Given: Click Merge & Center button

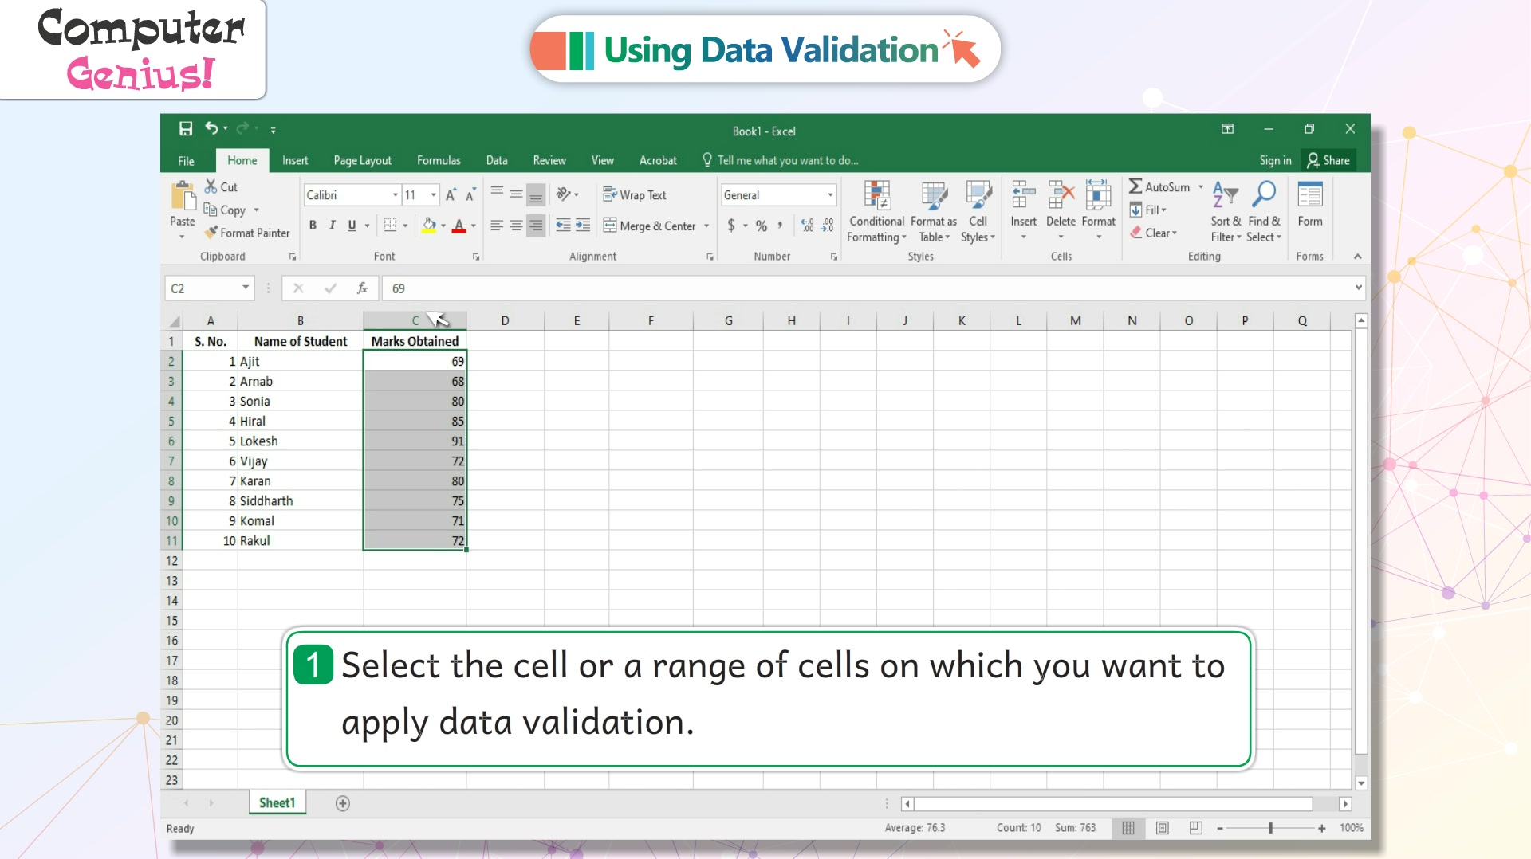Looking at the screenshot, I should coord(649,226).
